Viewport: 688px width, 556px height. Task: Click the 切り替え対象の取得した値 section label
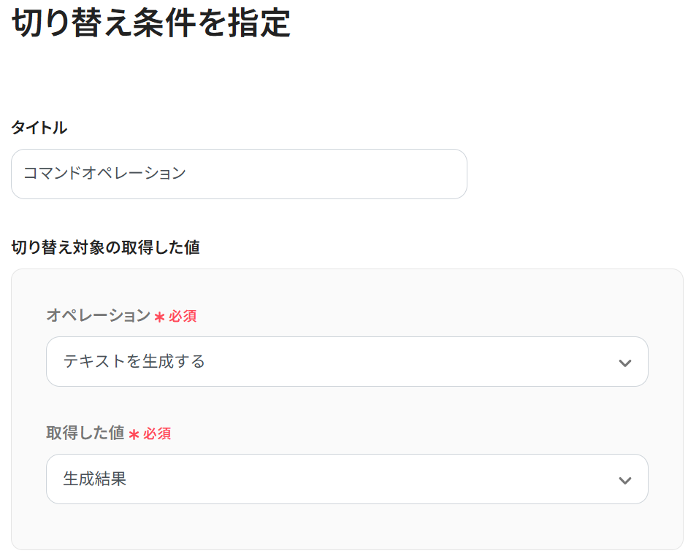(x=105, y=247)
